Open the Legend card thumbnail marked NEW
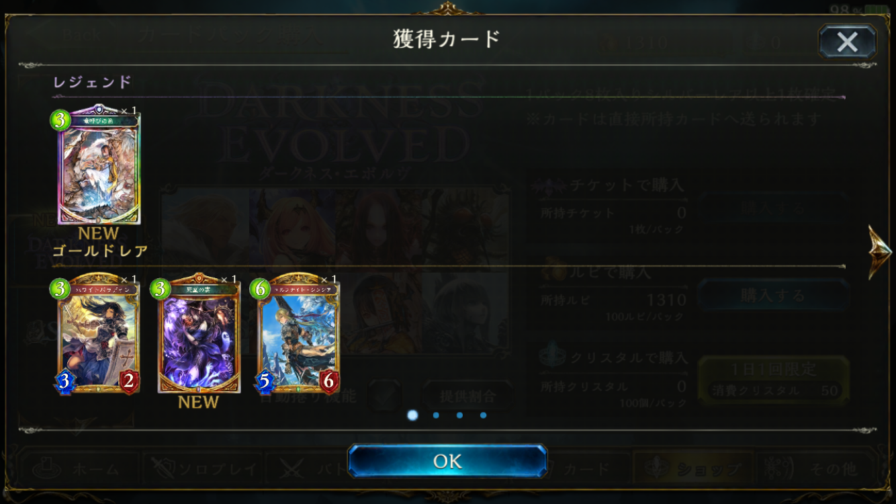896x504 pixels. 99,167
